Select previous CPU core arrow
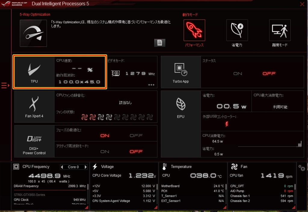The height and width of the screenshot is (212, 308). pos(62,167)
